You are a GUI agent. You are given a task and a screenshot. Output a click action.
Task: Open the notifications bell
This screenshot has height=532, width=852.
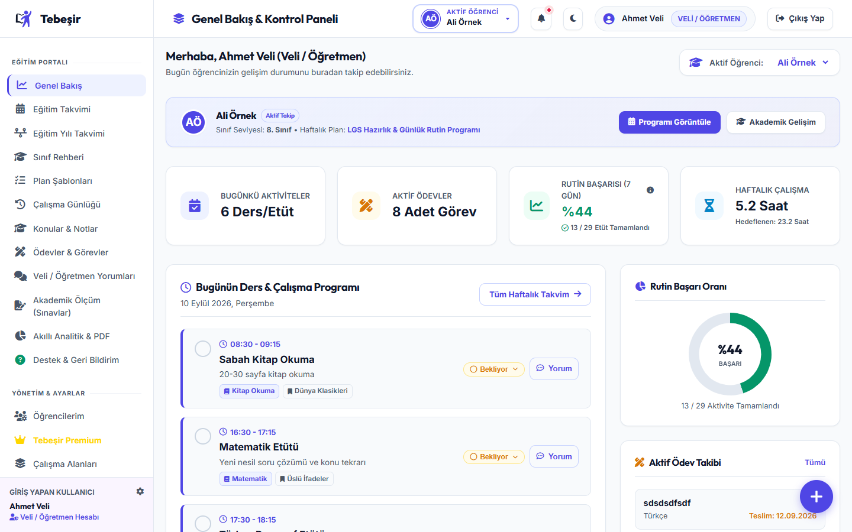click(541, 19)
